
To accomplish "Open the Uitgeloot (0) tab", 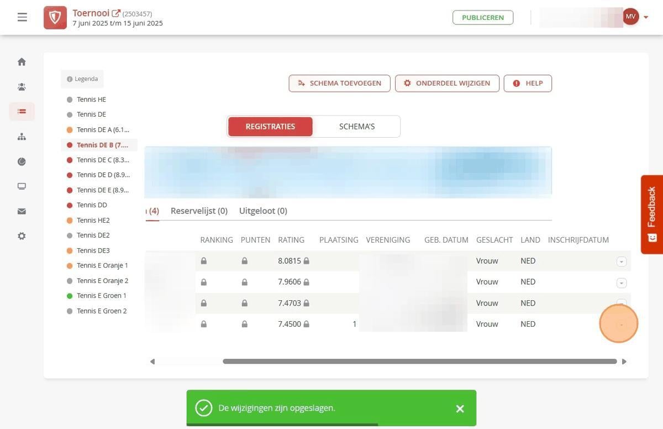I will coord(263,211).
